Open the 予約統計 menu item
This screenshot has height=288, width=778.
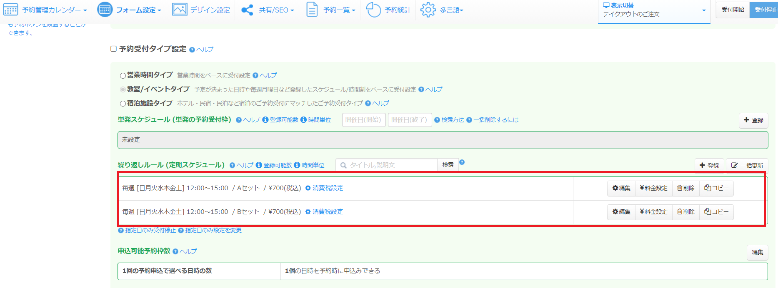point(398,10)
